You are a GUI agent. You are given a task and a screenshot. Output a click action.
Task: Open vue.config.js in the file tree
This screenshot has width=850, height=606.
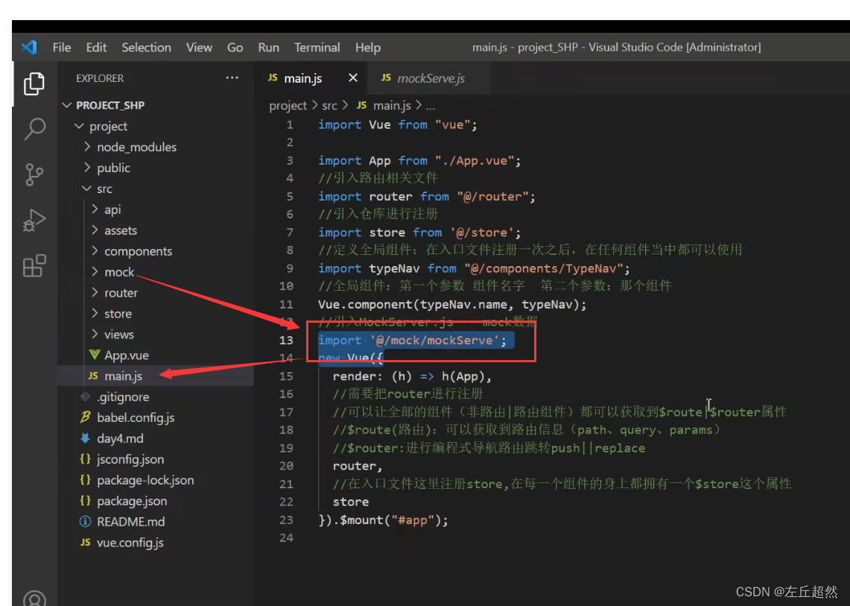click(x=130, y=543)
